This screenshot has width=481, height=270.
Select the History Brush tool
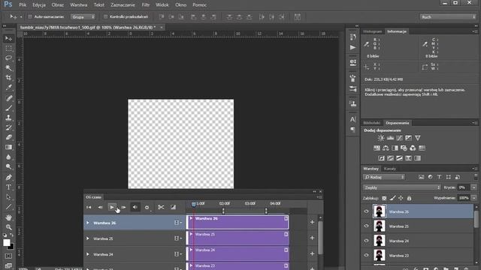[8, 127]
